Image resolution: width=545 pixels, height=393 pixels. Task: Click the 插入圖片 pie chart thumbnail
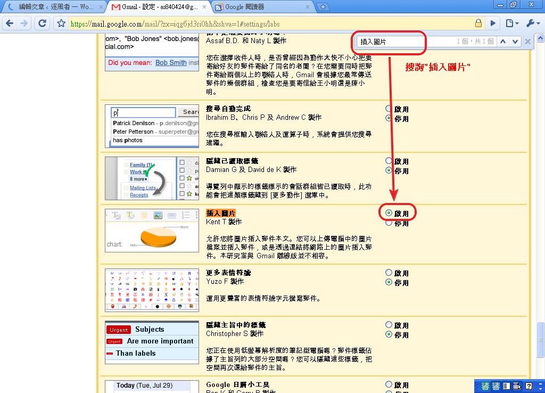click(x=152, y=231)
